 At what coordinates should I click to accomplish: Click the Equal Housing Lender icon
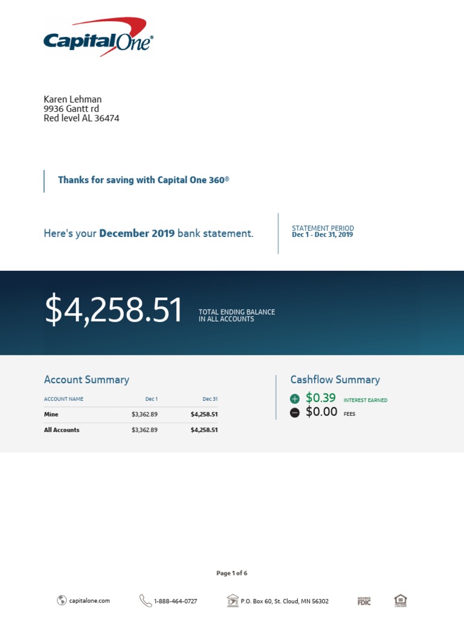[400, 600]
